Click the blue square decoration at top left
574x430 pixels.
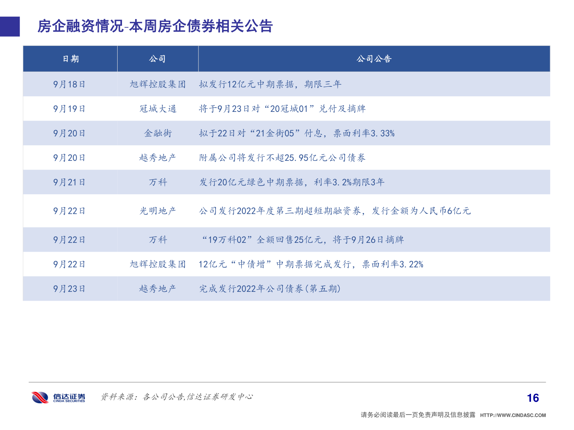(x=10, y=26)
